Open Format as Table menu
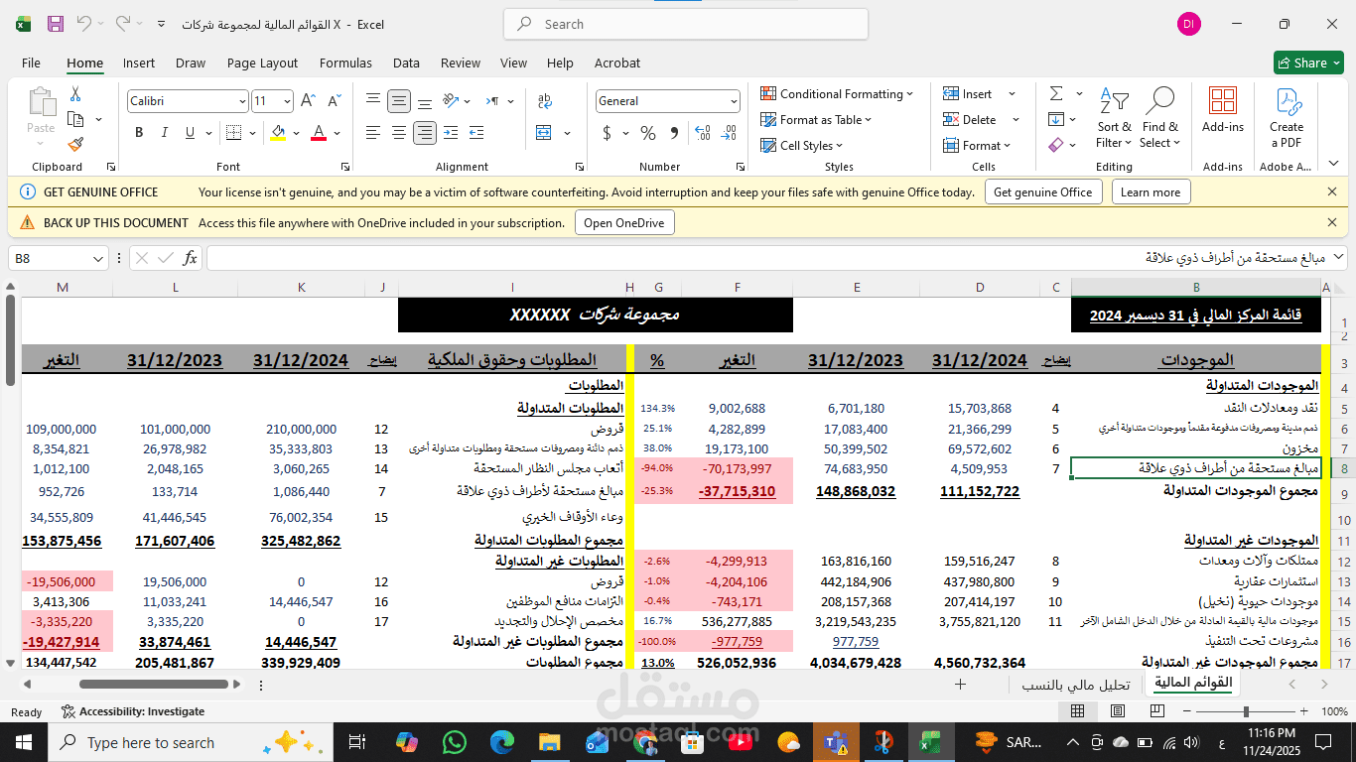Image resolution: width=1356 pixels, height=762 pixels. tap(816, 120)
